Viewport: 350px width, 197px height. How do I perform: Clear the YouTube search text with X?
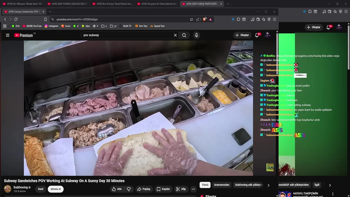click(x=175, y=35)
